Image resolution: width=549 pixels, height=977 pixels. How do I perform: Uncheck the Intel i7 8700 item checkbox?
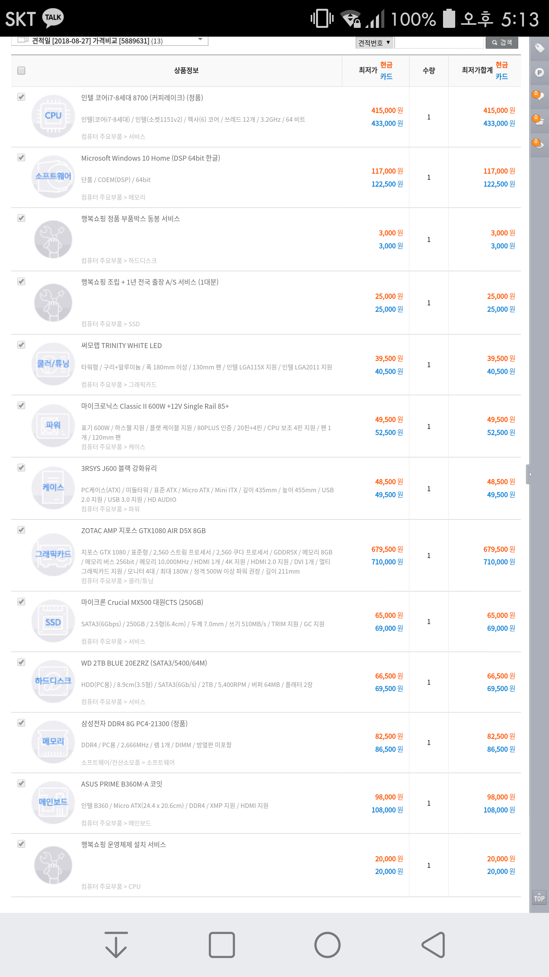point(21,97)
